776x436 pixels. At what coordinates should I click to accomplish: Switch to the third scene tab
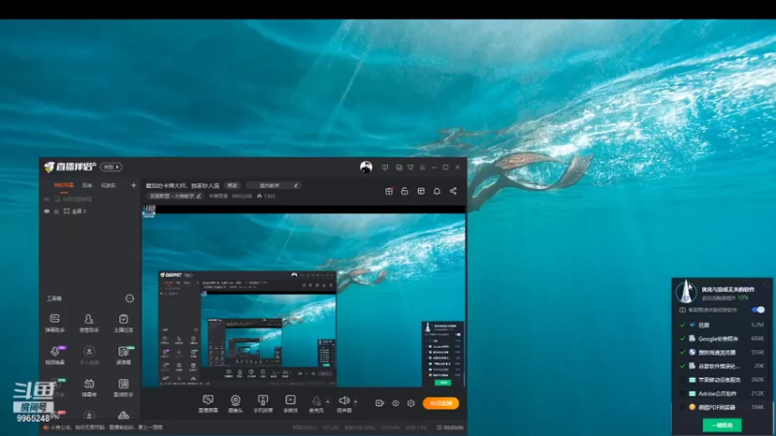109,185
